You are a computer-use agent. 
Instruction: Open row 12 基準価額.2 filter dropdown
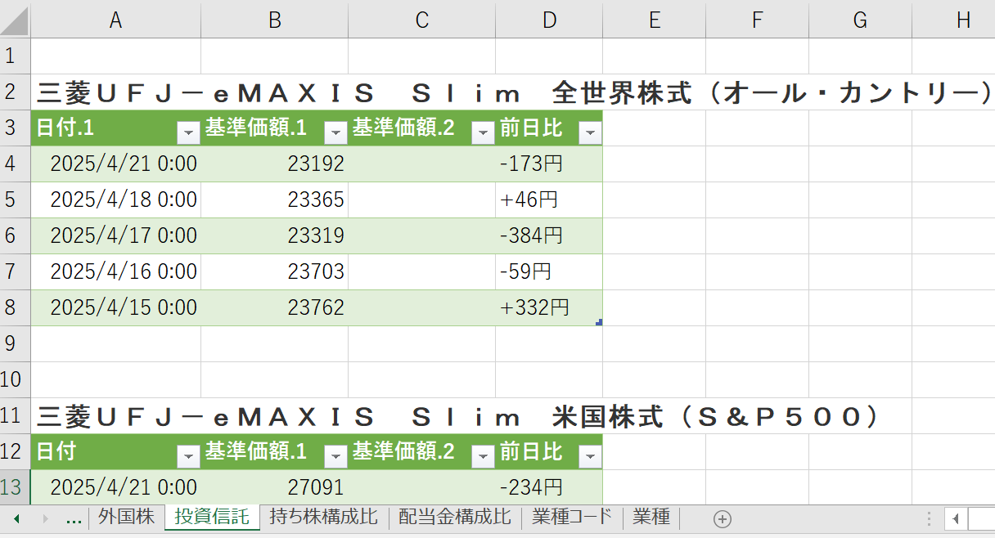[x=483, y=456]
